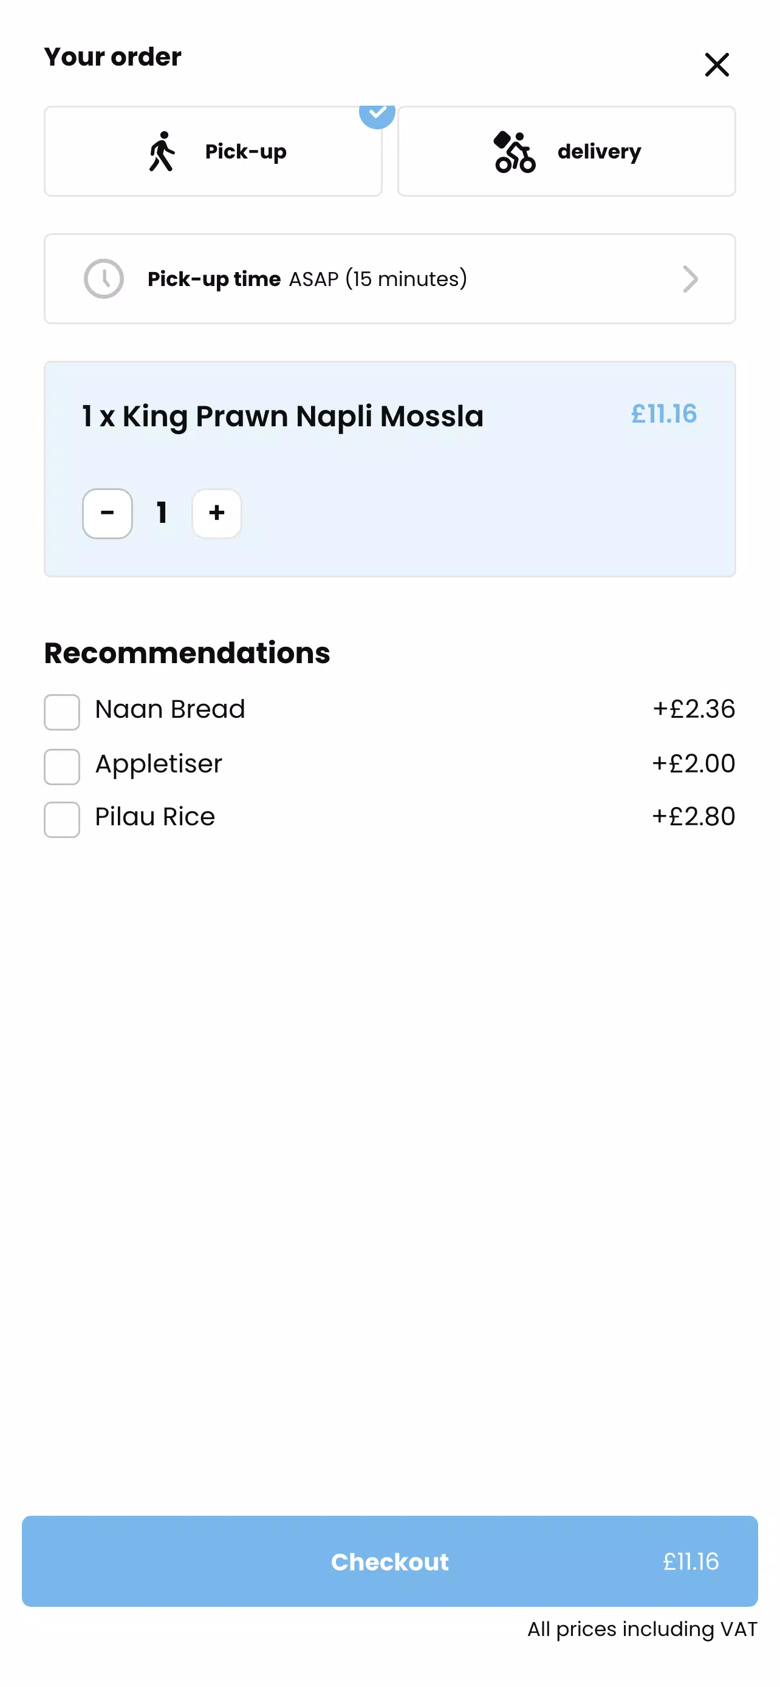Image resolution: width=780 pixels, height=1687 pixels.
Task: Click the delivery cyclist icon
Action: click(514, 152)
